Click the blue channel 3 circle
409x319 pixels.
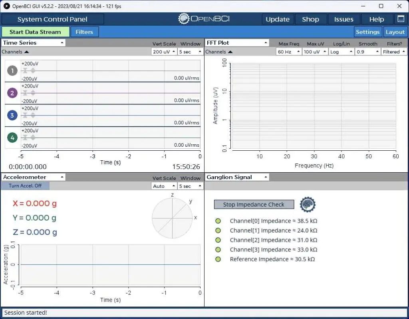point(12,116)
